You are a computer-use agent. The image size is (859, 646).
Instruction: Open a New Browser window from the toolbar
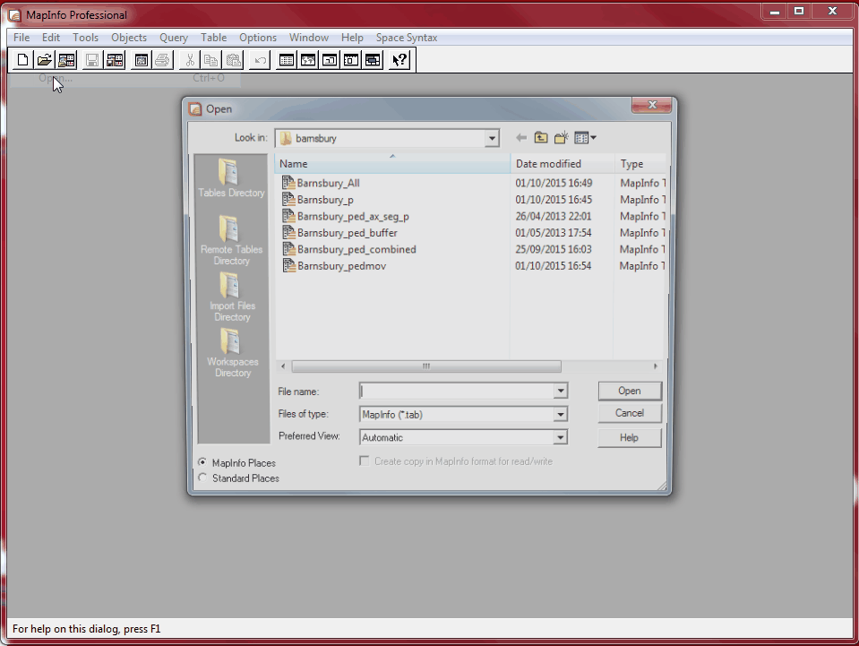tap(286, 60)
